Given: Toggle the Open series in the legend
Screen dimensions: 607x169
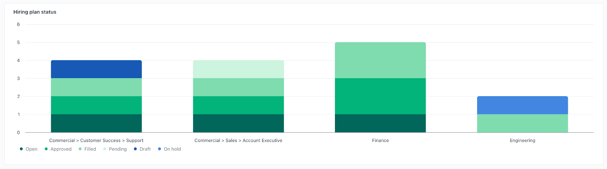Looking at the screenshot, I should [x=29, y=149].
